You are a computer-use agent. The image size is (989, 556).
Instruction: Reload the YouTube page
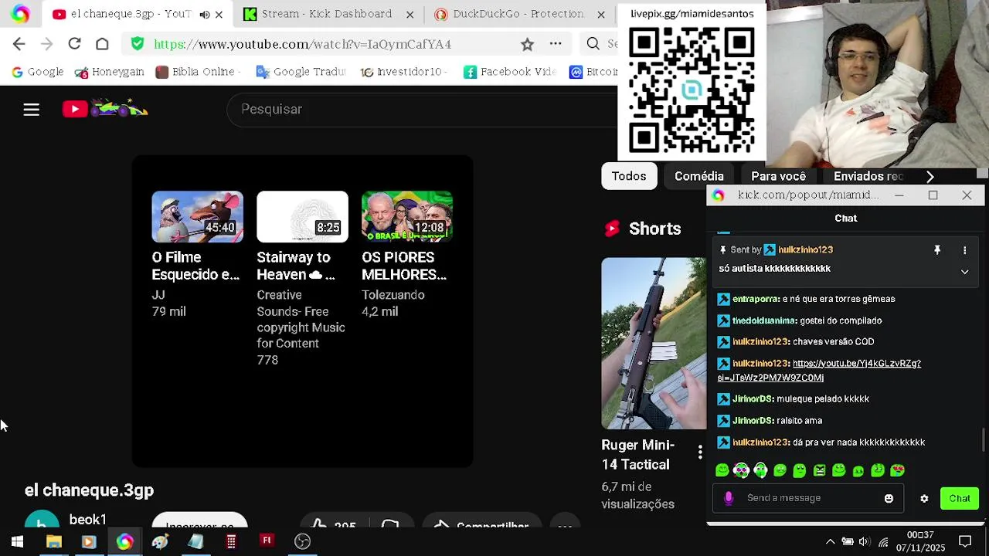tap(74, 44)
